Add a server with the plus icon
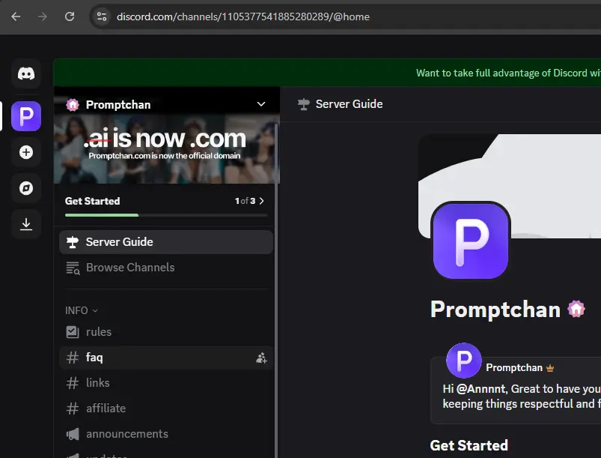Viewport: 601px width, 458px height. point(26,152)
